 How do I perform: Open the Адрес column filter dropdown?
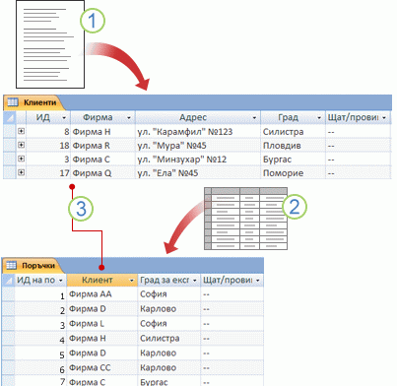(254, 117)
